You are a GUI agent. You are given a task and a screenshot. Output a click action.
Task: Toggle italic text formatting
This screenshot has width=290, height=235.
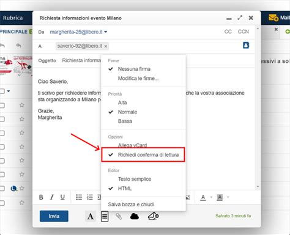pos(52,197)
